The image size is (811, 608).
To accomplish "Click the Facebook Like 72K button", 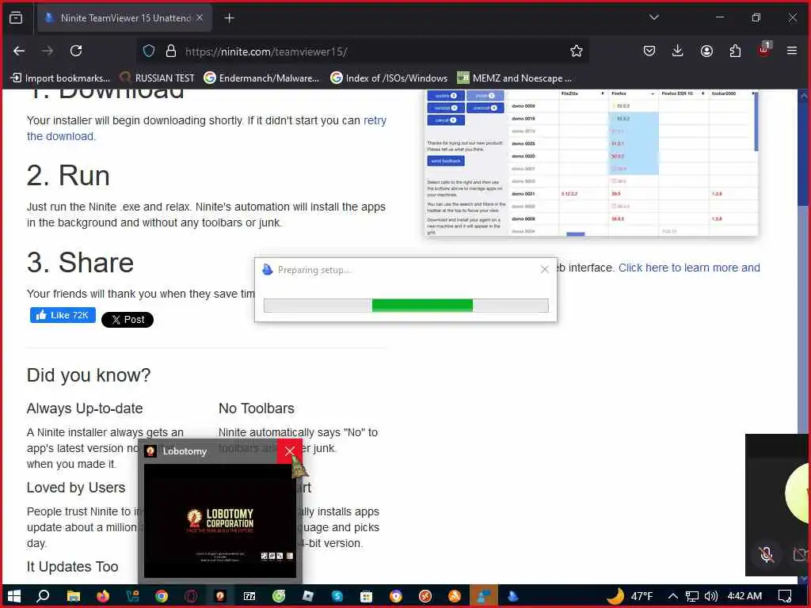I will tap(63, 315).
